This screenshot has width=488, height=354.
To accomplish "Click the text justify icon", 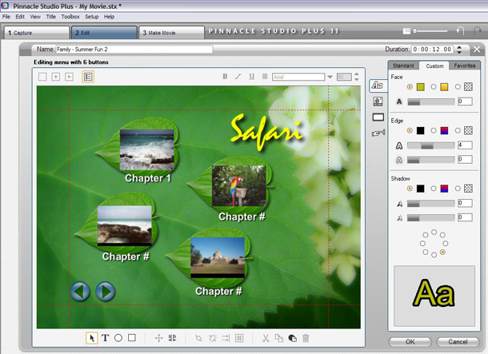I will pyautogui.click(x=265, y=77).
